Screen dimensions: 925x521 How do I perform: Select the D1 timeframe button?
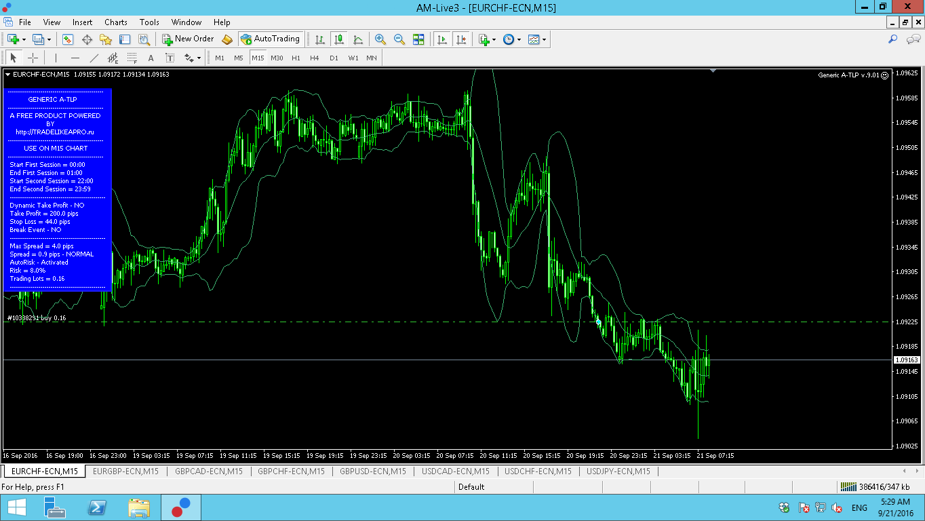pos(334,58)
